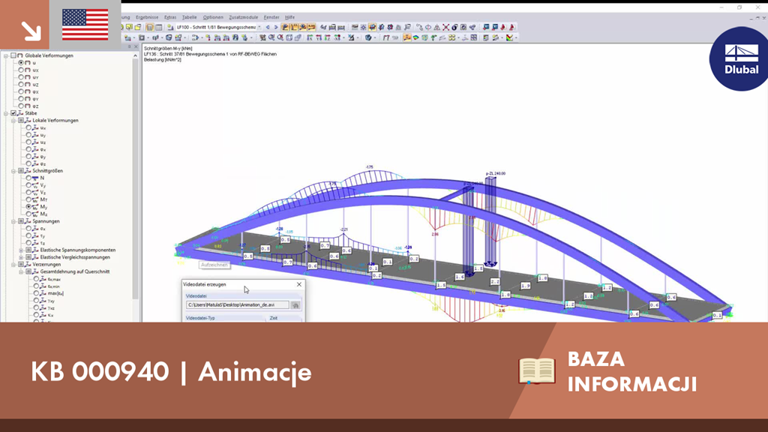Open the Fenster menu

click(271, 17)
